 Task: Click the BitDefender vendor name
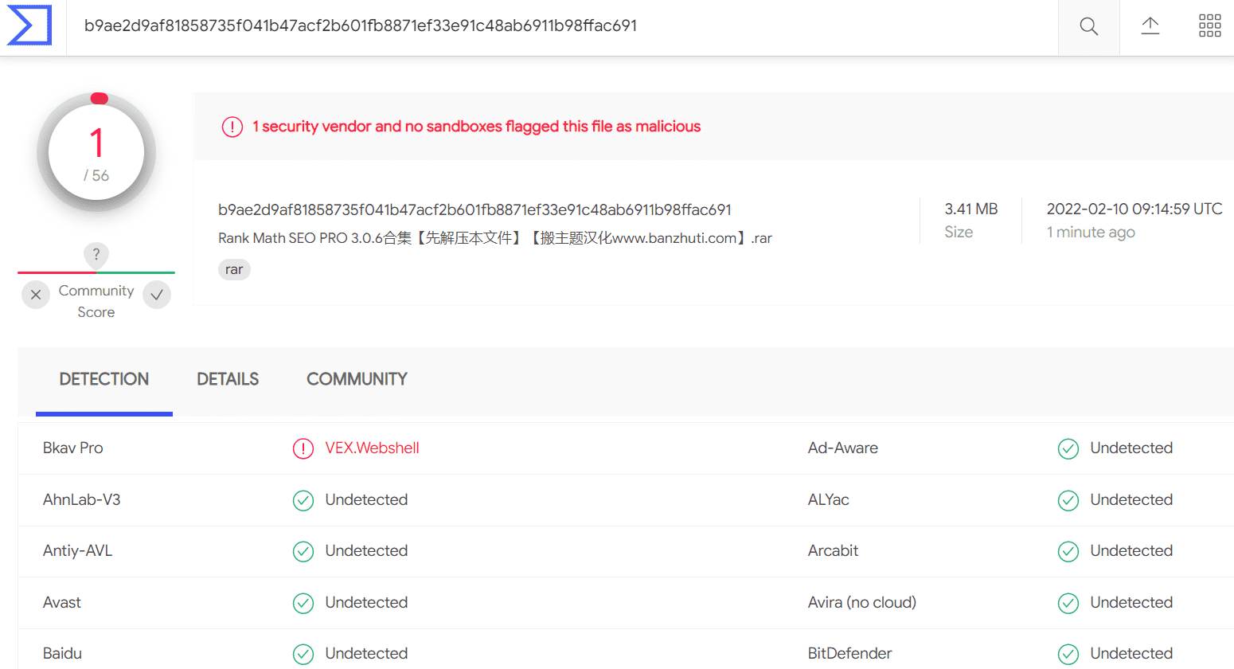(850, 653)
